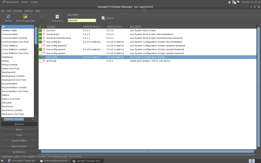
Task: Click the Debian swirl icon for live-config-sysvinit
Action: [44, 50]
